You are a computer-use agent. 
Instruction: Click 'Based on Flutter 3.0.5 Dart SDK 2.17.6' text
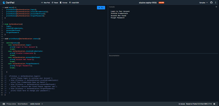[x=199, y=104]
